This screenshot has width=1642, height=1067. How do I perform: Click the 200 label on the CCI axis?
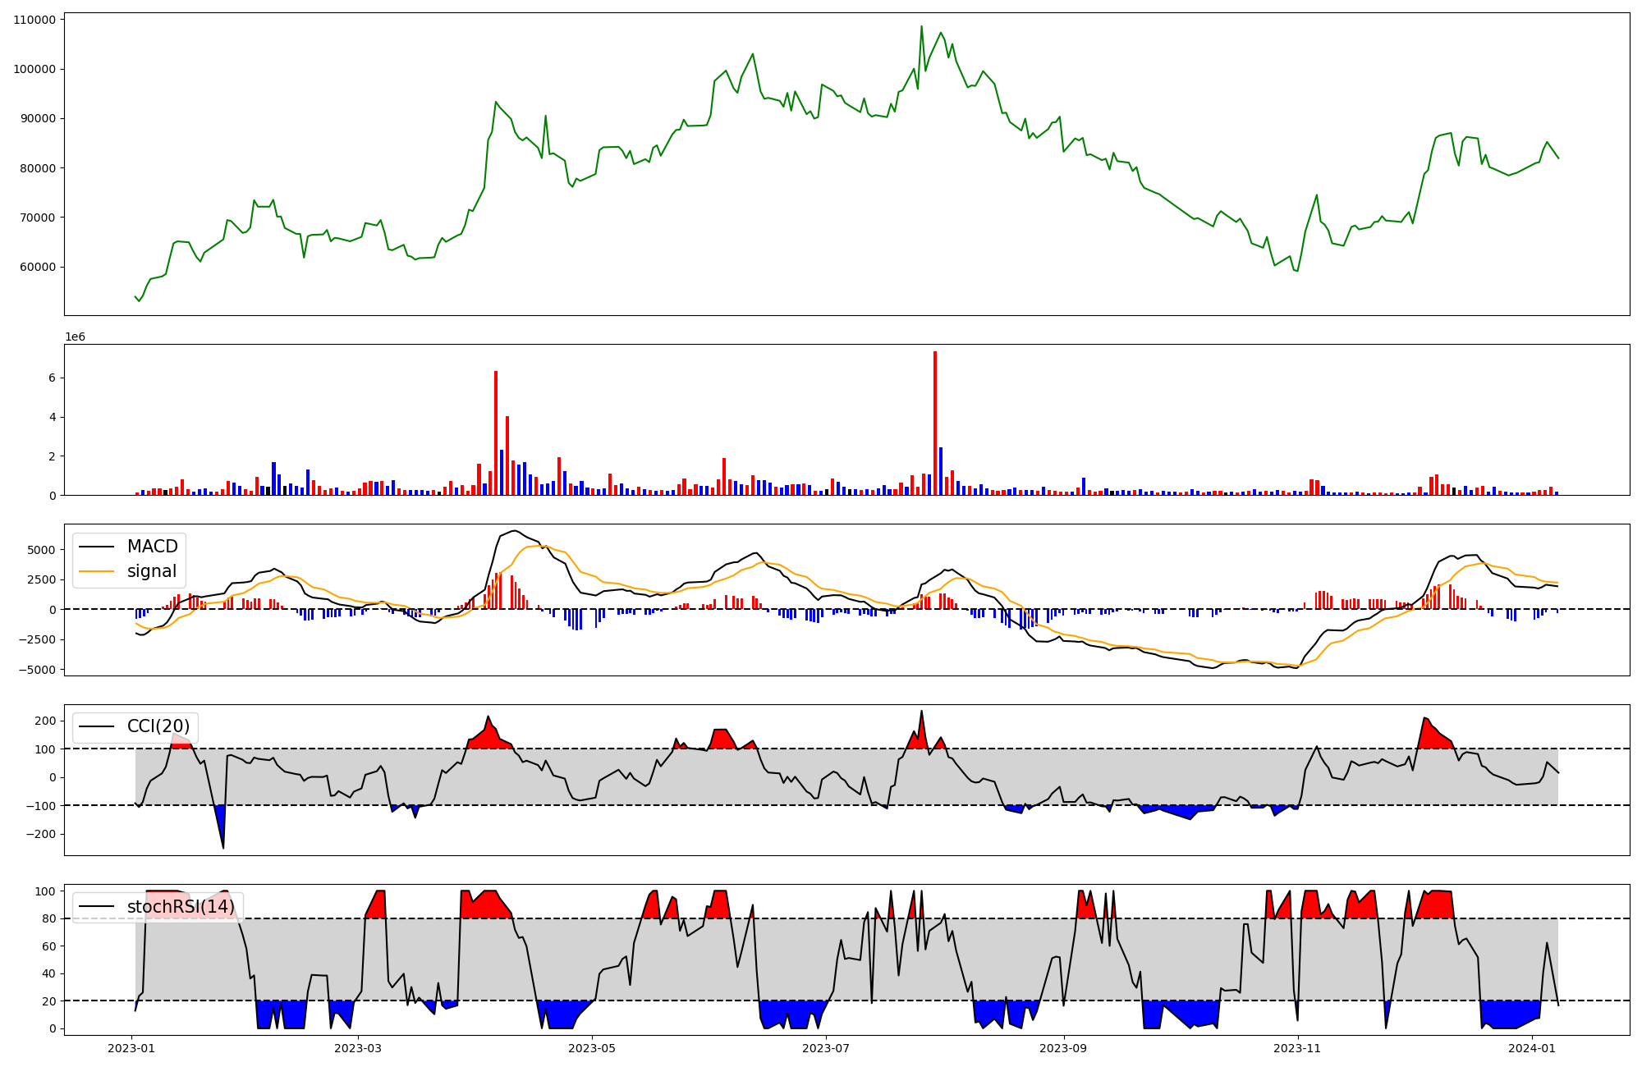click(46, 721)
